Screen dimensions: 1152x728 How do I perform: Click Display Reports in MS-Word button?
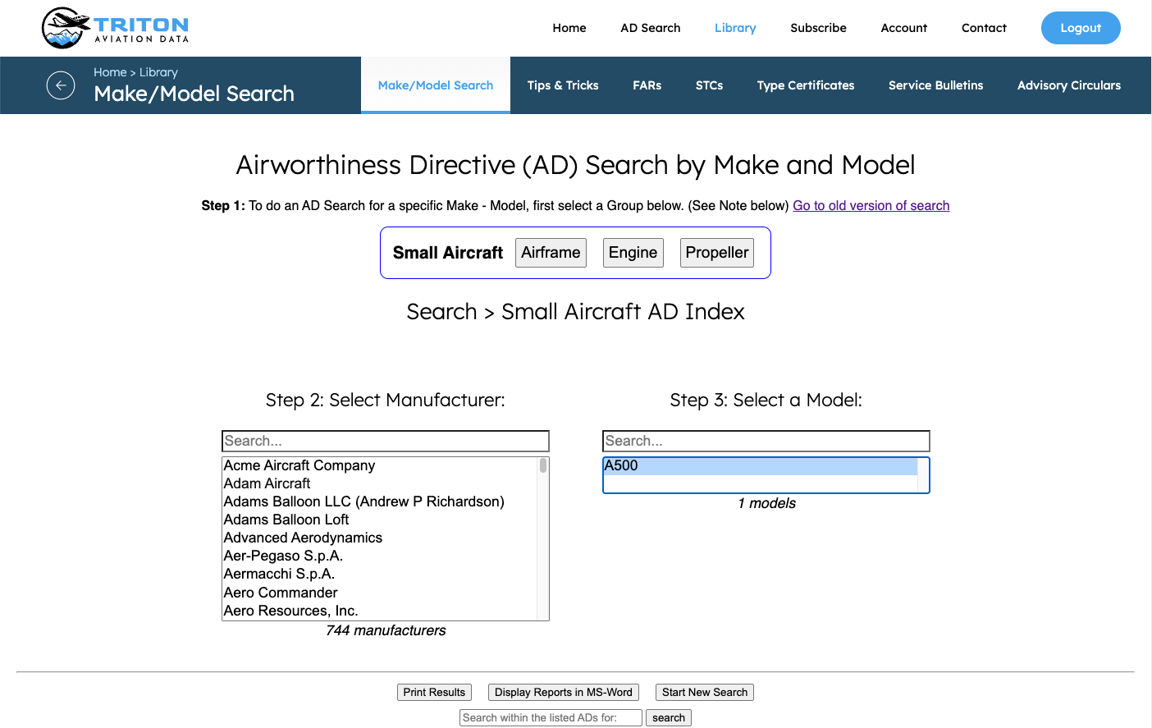coord(564,692)
